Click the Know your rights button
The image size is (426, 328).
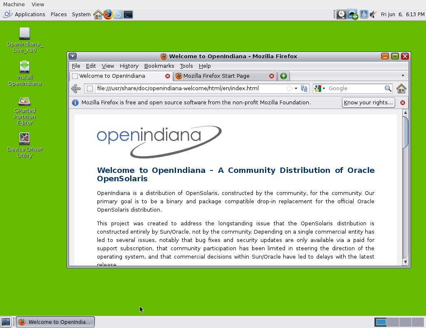tap(369, 103)
